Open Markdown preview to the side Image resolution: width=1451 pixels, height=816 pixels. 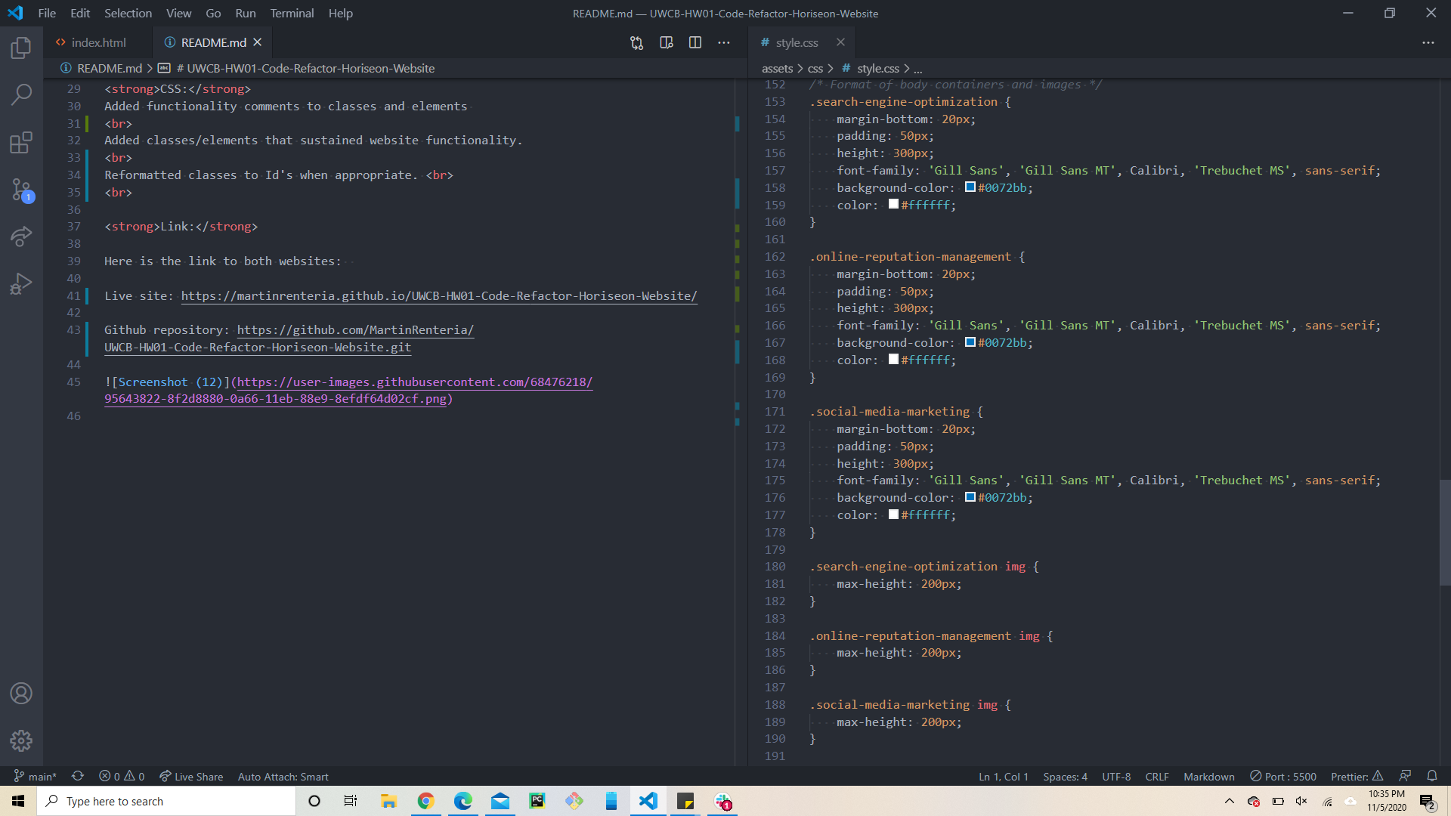pyautogui.click(x=666, y=43)
